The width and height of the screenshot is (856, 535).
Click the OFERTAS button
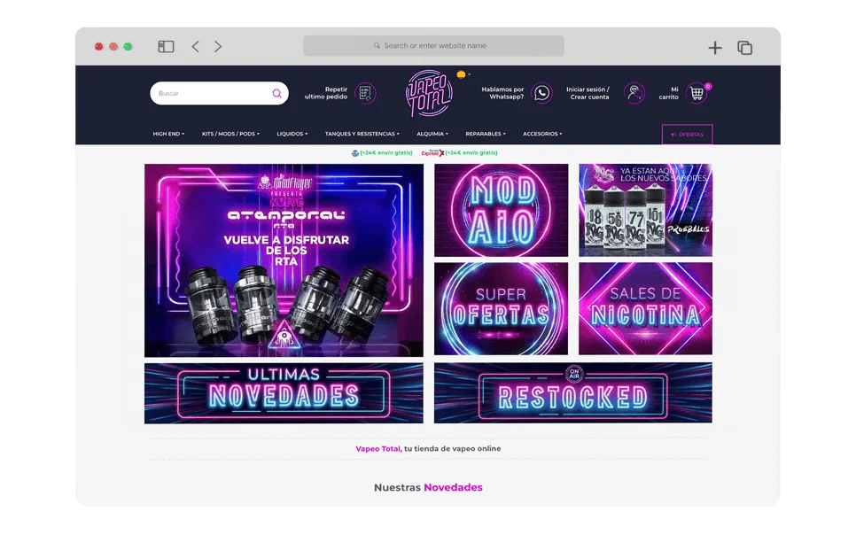(687, 135)
